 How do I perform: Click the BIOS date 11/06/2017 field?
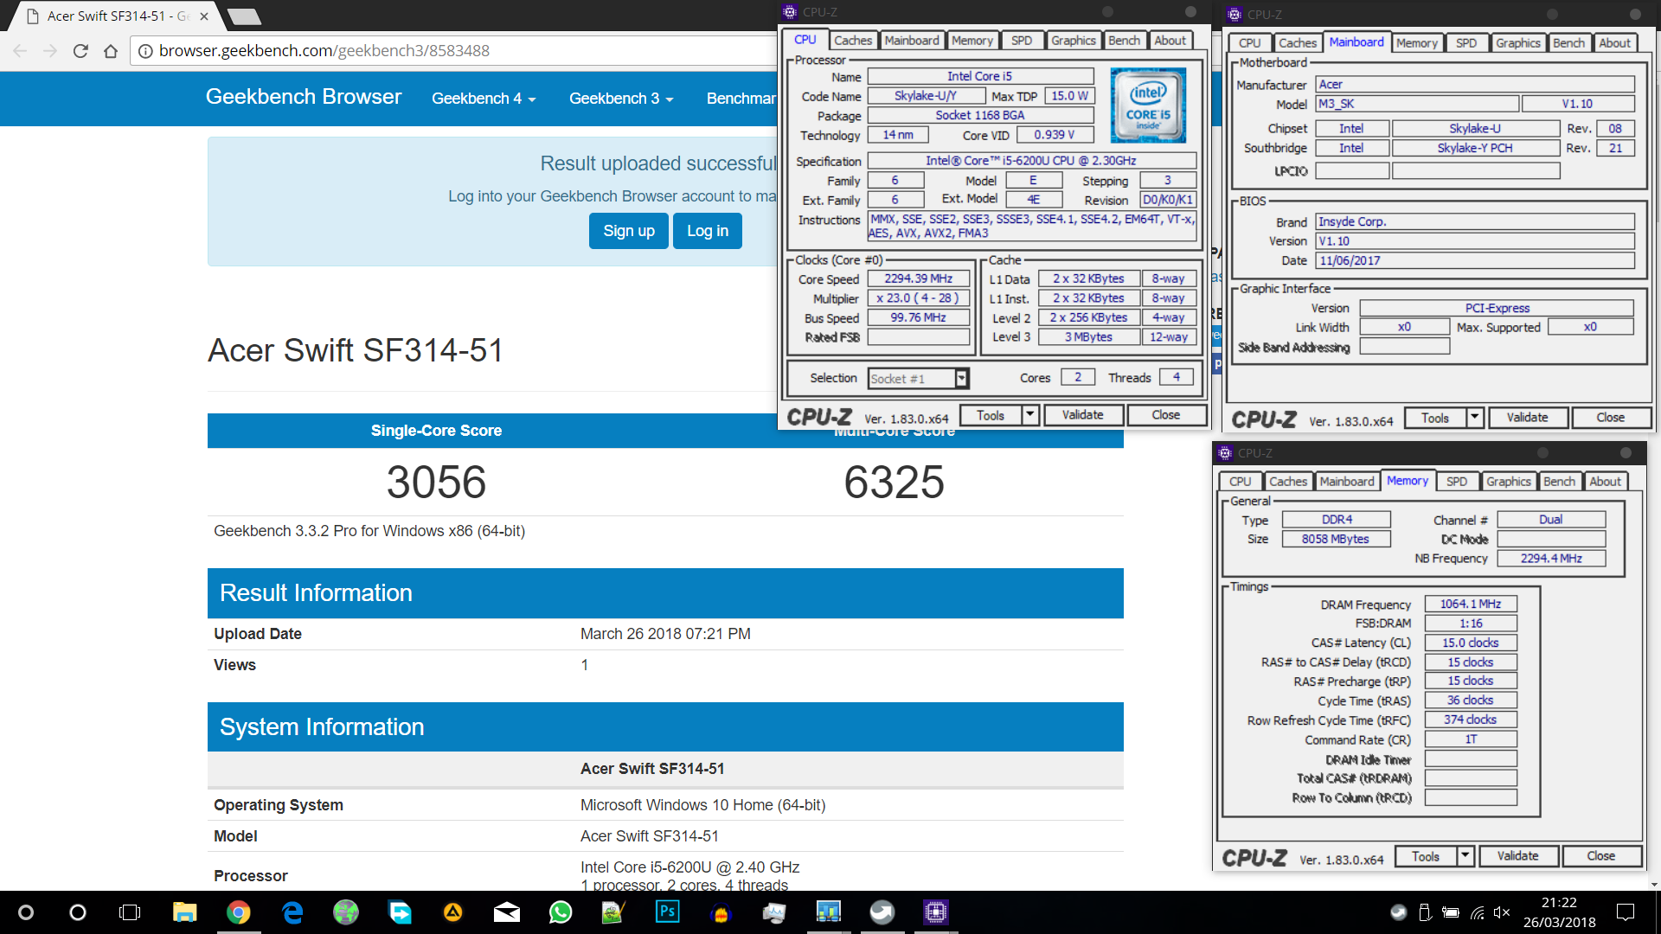tap(1474, 260)
